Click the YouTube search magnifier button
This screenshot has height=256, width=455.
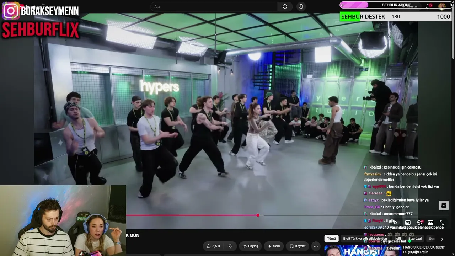tap(285, 6)
